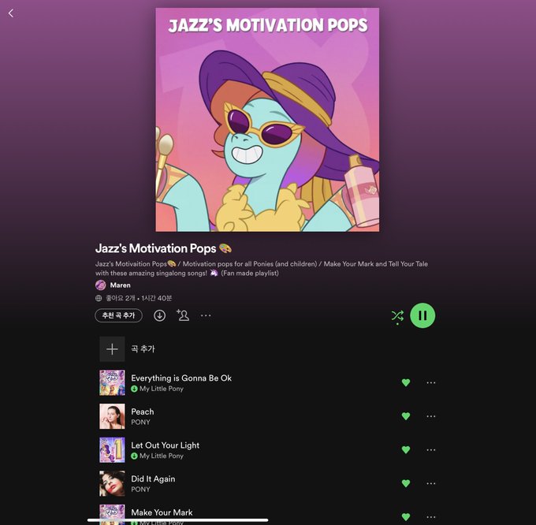Click the plus icon to add songs
This screenshot has height=525, width=536.
[112, 349]
